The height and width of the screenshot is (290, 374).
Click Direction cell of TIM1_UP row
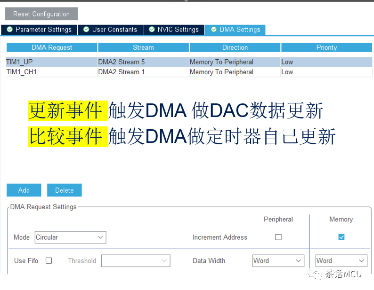coord(235,62)
